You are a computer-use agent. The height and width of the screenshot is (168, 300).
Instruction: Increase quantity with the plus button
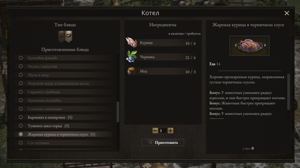click(x=170, y=131)
